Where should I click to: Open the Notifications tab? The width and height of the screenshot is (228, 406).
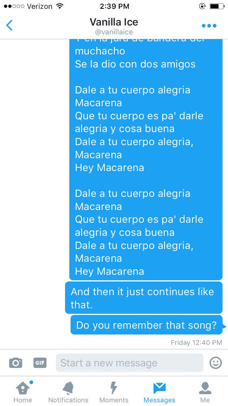point(68,392)
